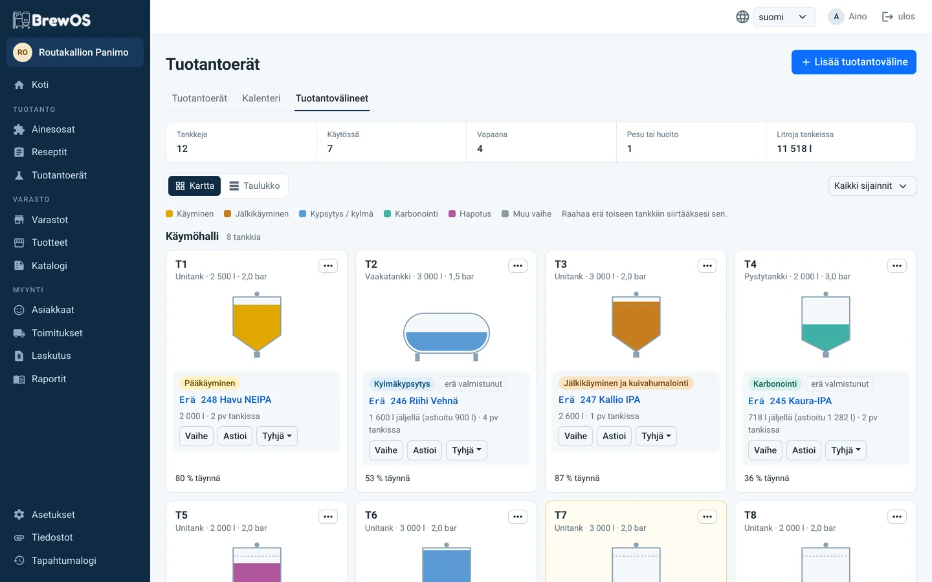Expand the Tyhjä dropdown on tank T3
This screenshot has width=932, height=582.
pyautogui.click(x=656, y=436)
